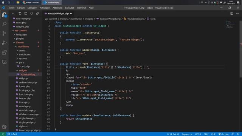Open the Source Control view
Image resolution: width=242 pixels, height=136 pixels.
point(4,33)
